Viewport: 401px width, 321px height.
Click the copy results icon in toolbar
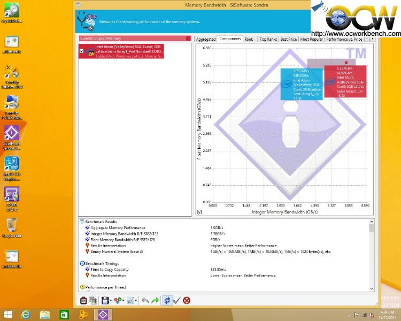click(93, 300)
